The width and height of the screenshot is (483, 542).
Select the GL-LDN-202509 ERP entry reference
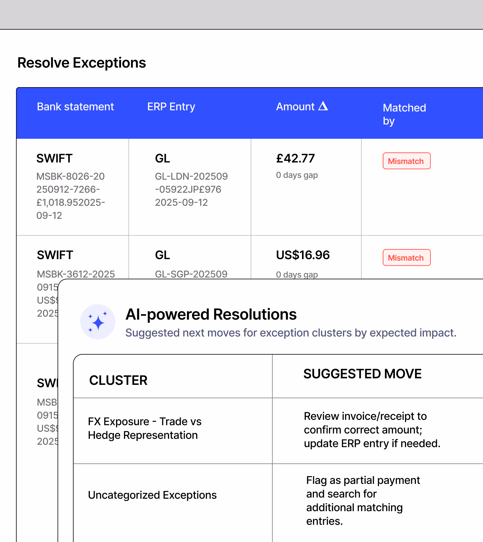191,189
